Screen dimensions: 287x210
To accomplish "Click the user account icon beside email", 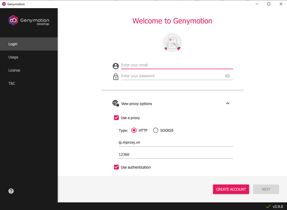I will (x=116, y=66).
